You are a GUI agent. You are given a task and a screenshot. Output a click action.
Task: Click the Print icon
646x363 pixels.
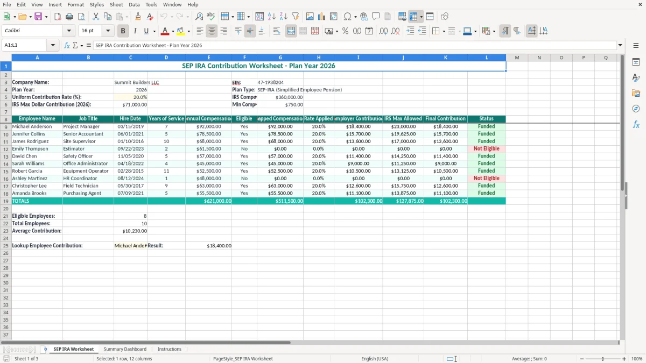click(x=69, y=17)
